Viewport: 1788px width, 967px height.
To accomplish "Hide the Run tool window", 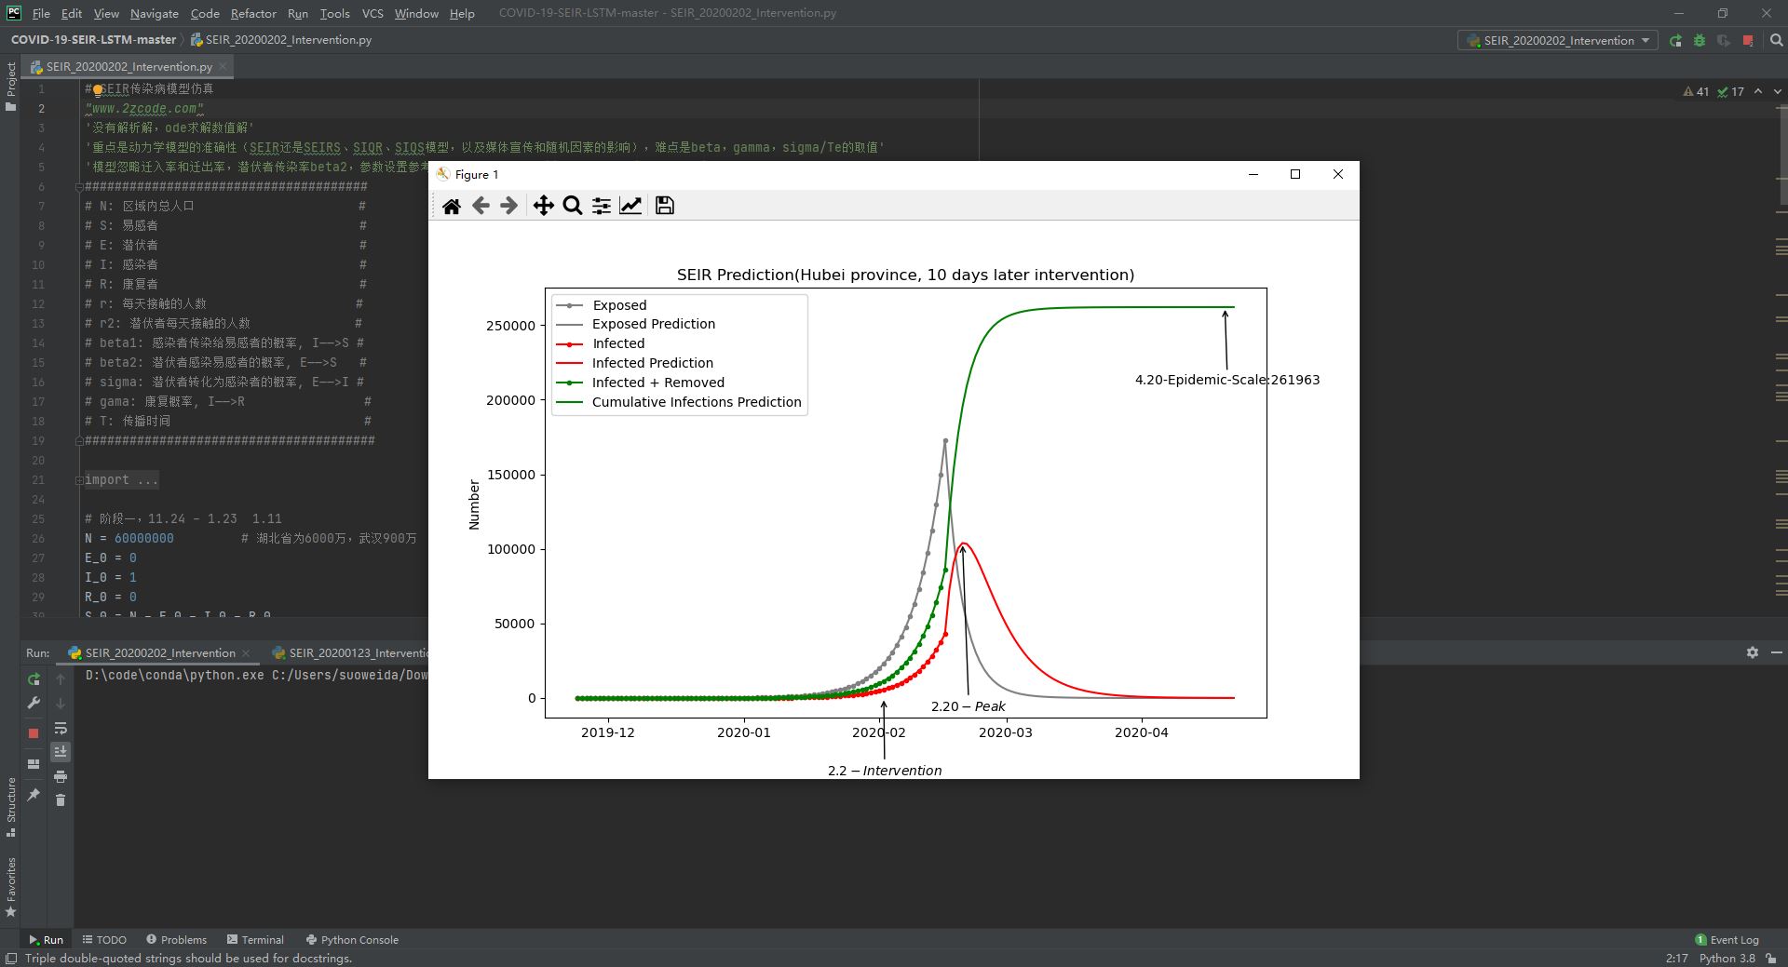I will (1776, 652).
